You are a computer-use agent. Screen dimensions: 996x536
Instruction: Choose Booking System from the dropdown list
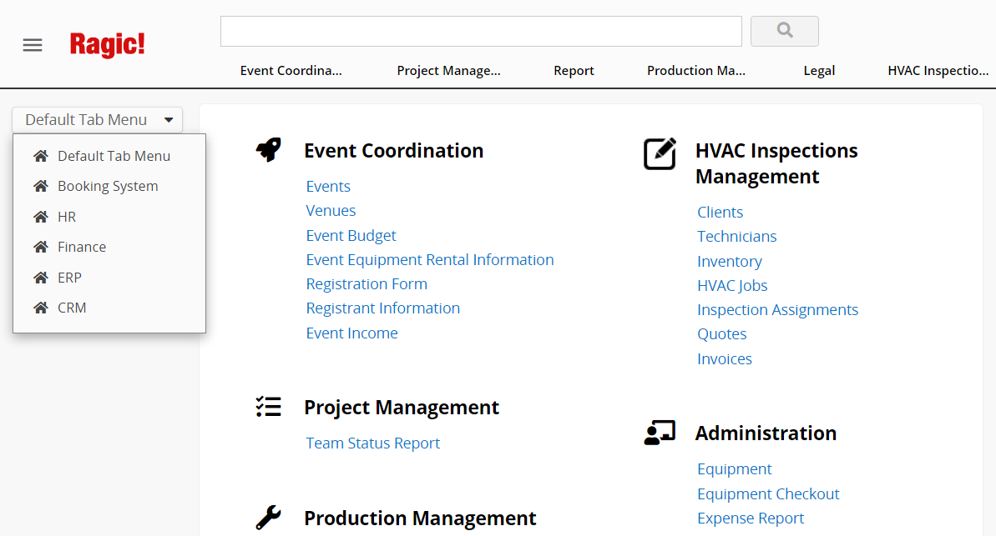point(108,187)
